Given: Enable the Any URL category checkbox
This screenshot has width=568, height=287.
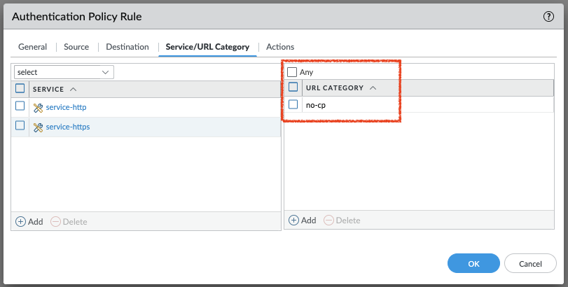Looking at the screenshot, I should click(292, 72).
